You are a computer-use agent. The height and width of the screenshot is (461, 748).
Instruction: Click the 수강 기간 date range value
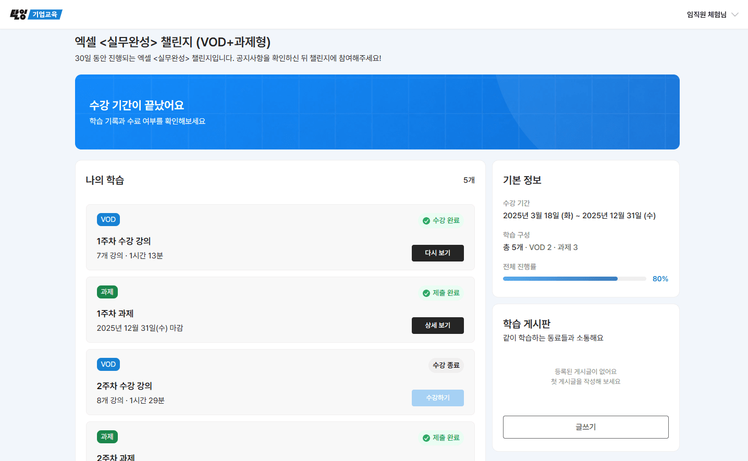579,216
